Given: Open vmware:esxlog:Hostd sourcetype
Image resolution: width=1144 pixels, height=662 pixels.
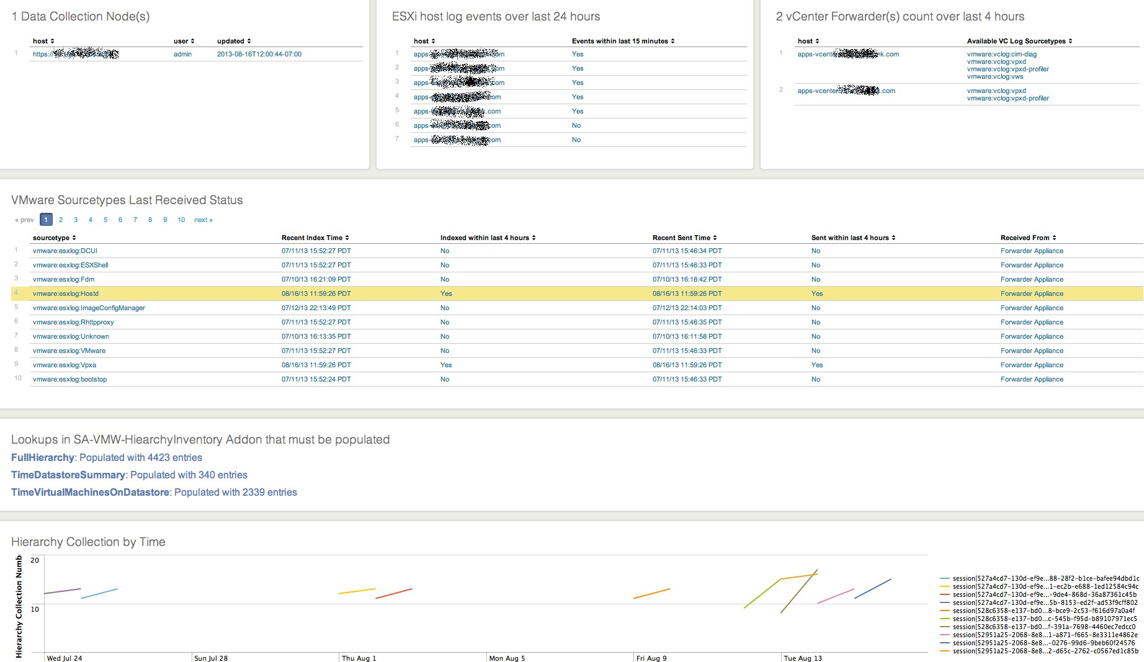Looking at the screenshot, I should 66,293.
